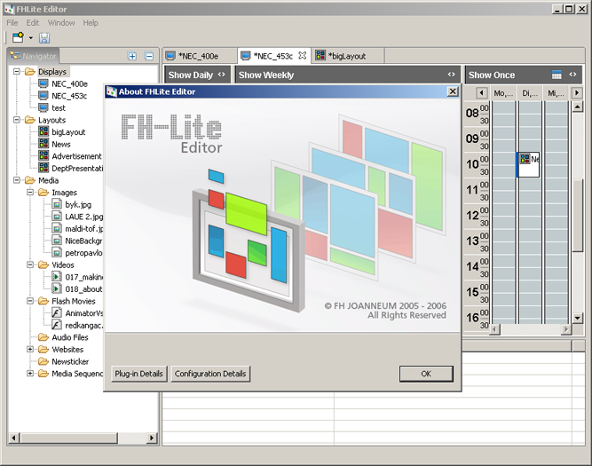Image resolution: width=592 pixels, height=466 pixels.
Task: Click the AnimatorVs flash file icon
Action: click(57, 313)
